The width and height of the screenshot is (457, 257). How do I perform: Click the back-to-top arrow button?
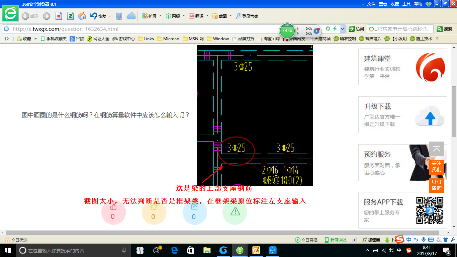(437, 149)
